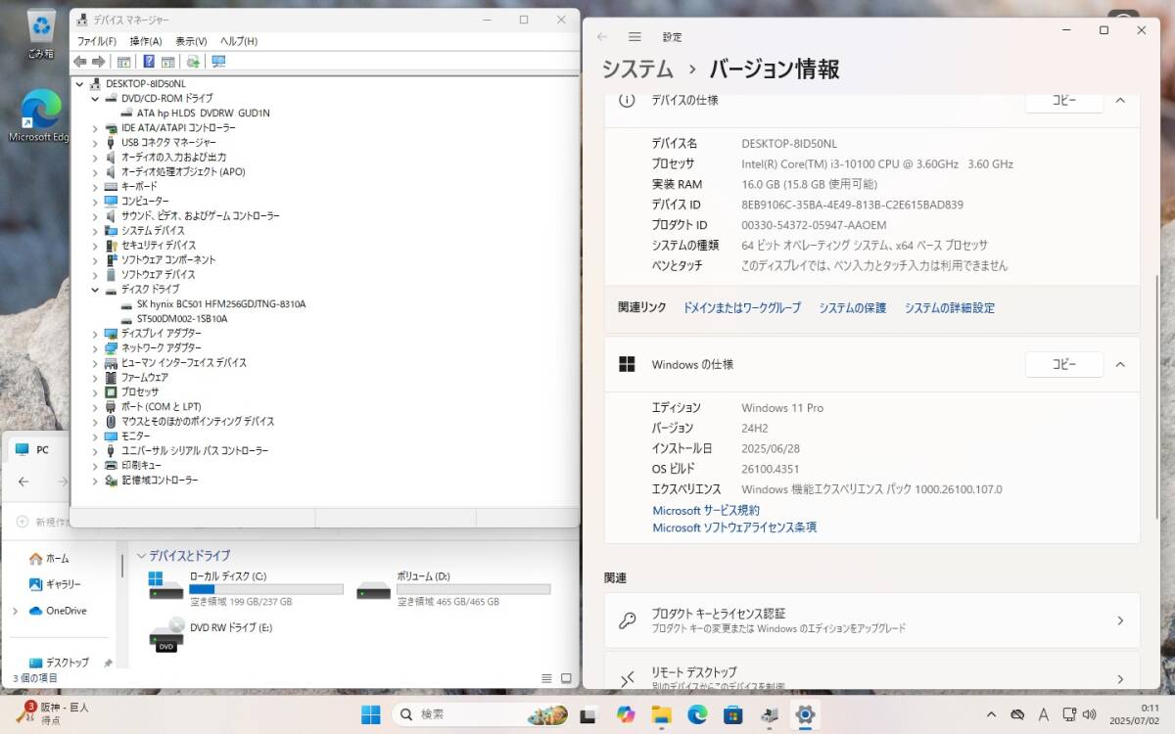Select the 記憶域コントローラー category

(160, 481)
